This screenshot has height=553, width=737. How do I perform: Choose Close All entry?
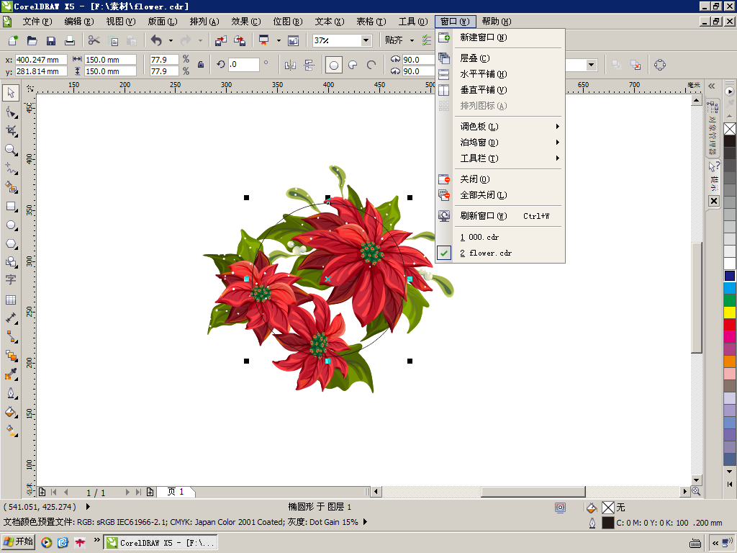(x=500, y=195)
